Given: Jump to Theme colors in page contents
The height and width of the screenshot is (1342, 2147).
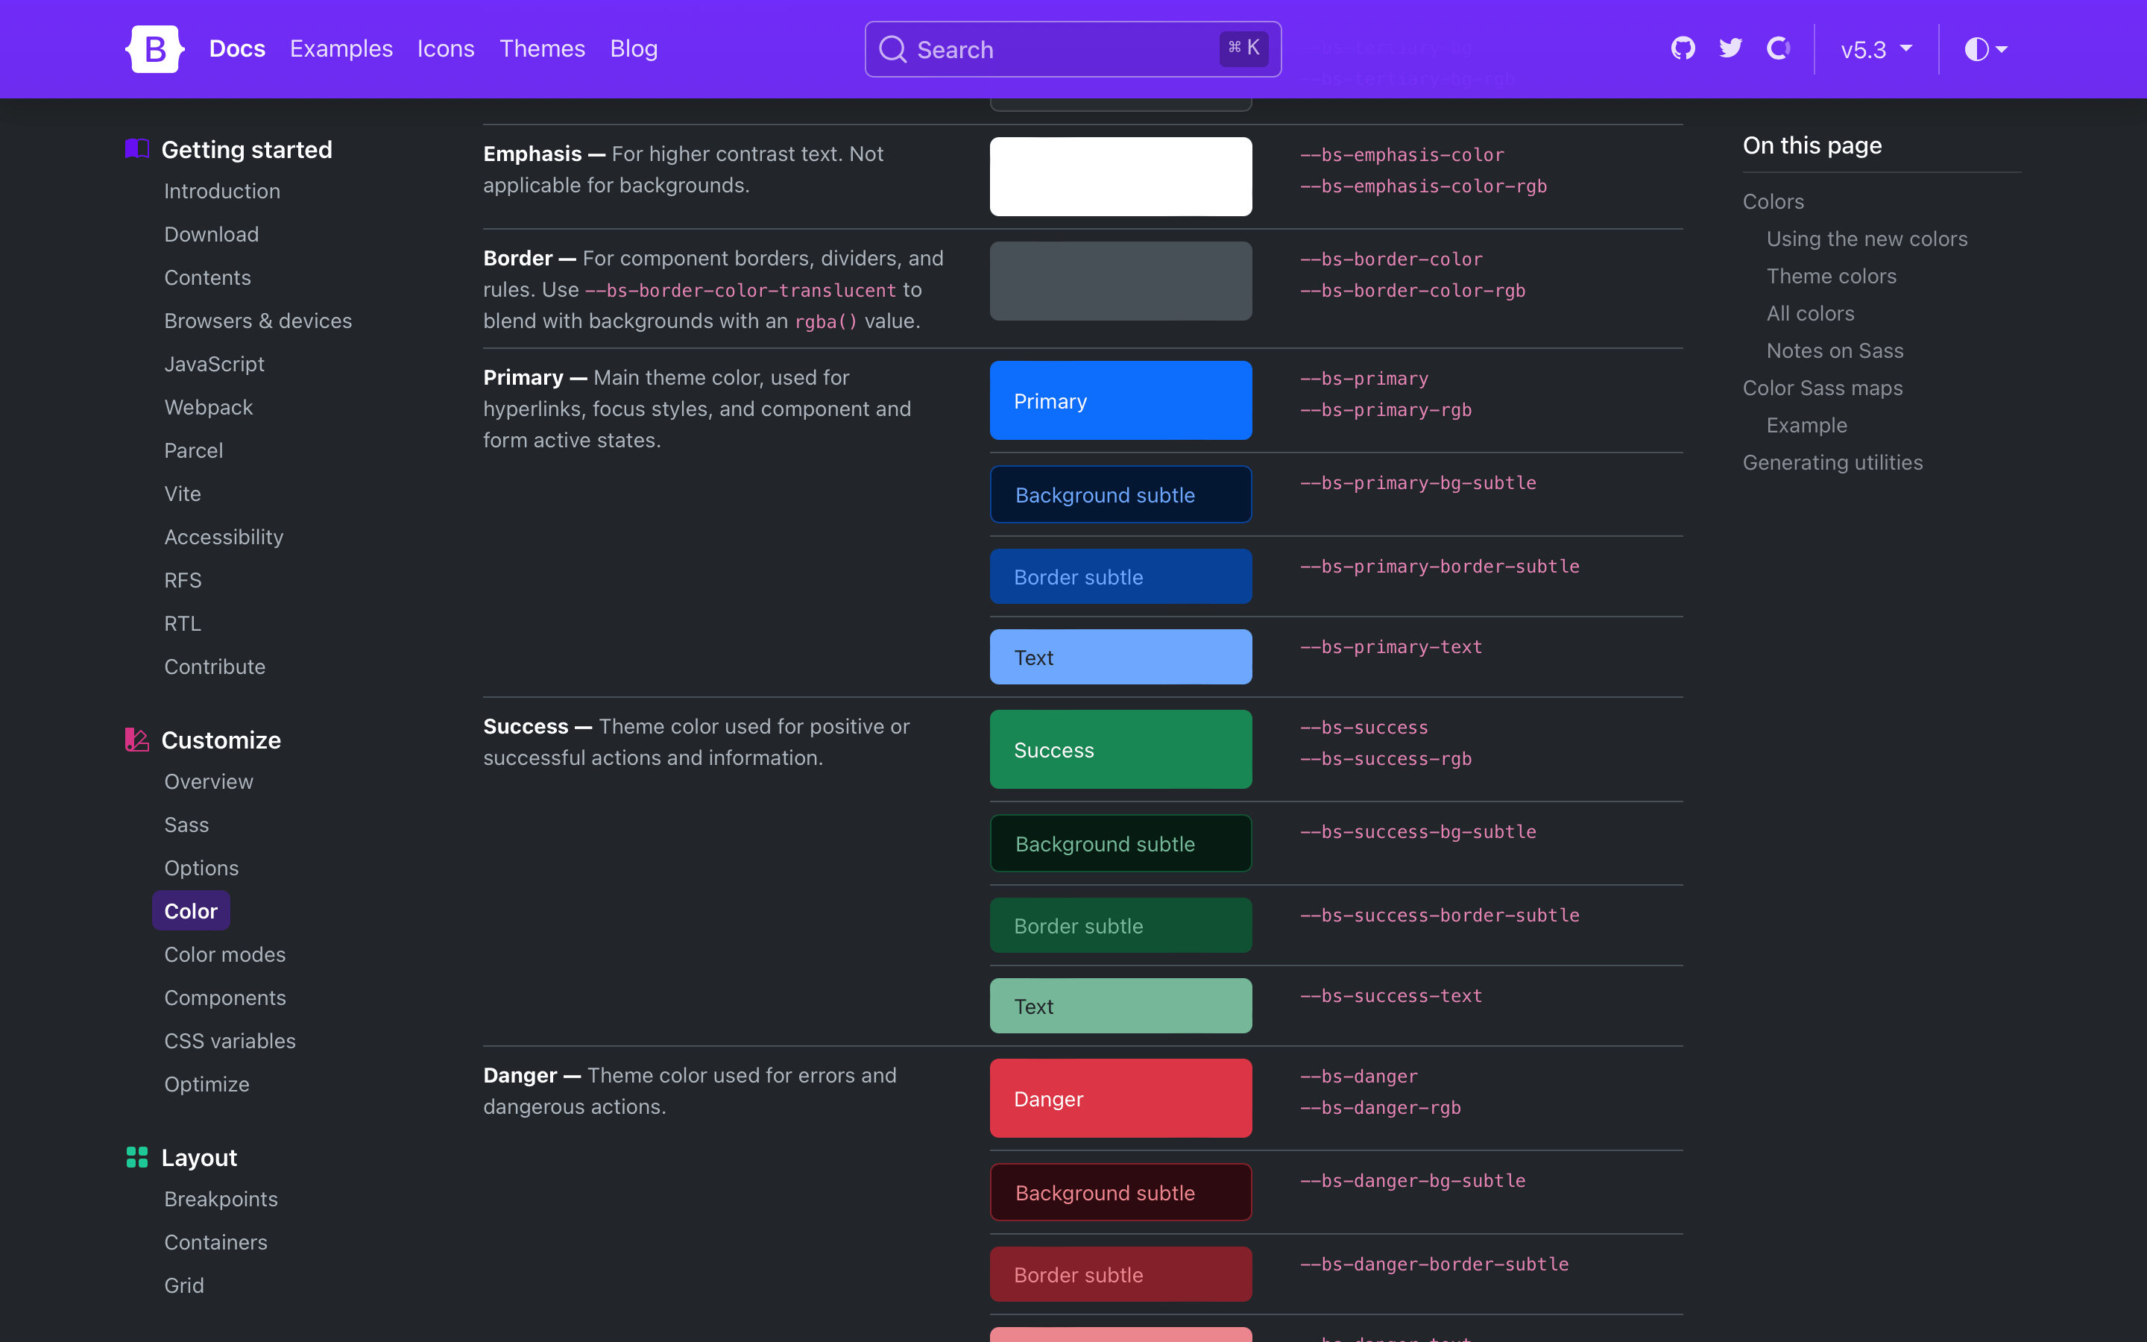Looking at the screenshot, I should point(1830,276).
